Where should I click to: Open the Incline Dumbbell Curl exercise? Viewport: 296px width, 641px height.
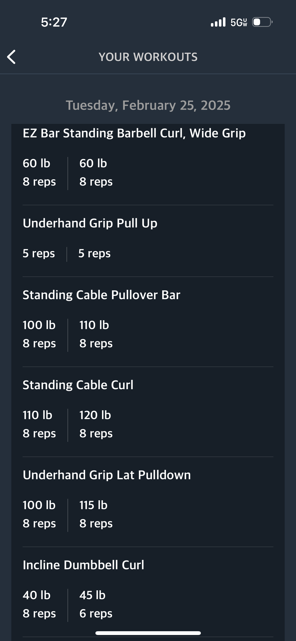[x=83, y=565]
